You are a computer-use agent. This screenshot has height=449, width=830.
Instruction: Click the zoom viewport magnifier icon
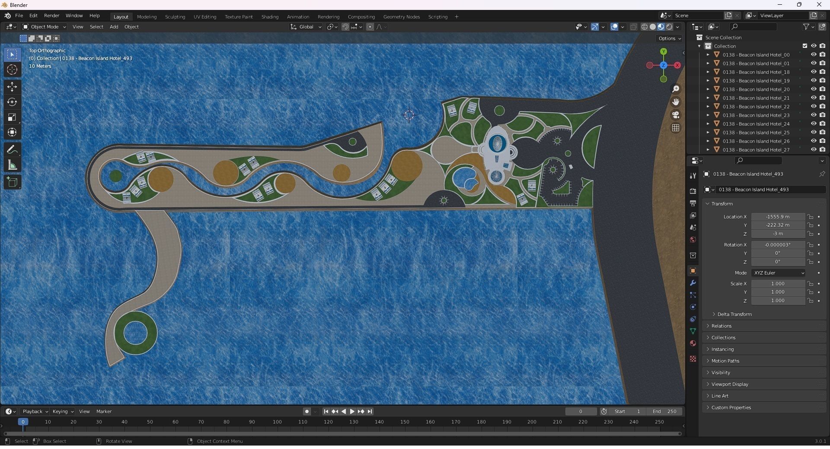click(x=676, y=89)
